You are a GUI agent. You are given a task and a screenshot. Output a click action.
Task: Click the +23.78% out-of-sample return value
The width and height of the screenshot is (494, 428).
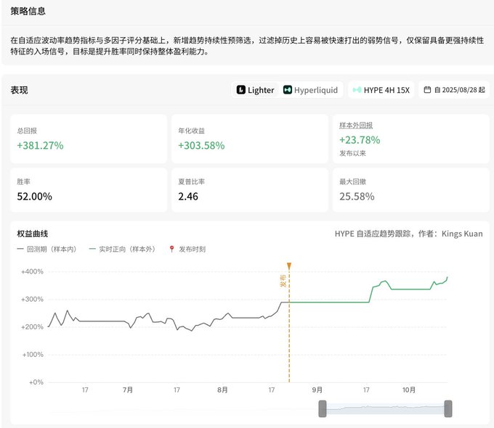(x=360, y=140)
